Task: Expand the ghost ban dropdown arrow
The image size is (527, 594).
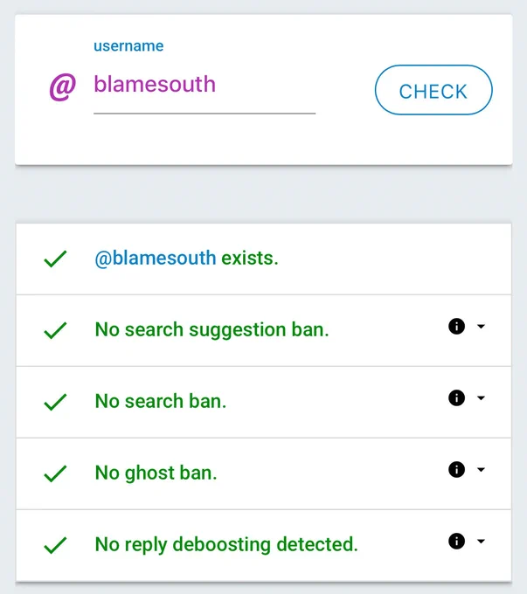Action: 481,469
